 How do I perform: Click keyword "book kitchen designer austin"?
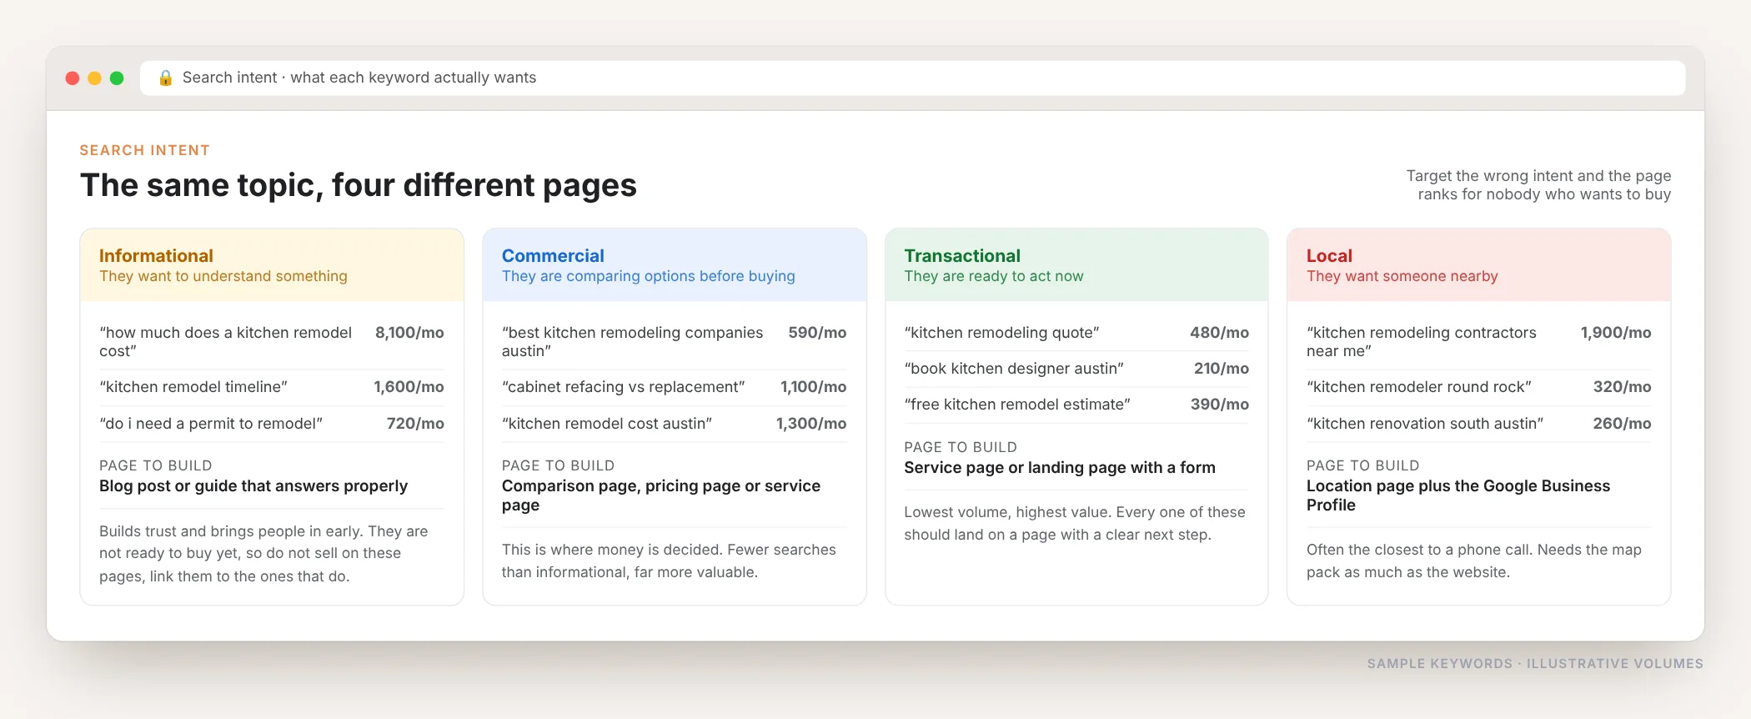click(1014, 368)
